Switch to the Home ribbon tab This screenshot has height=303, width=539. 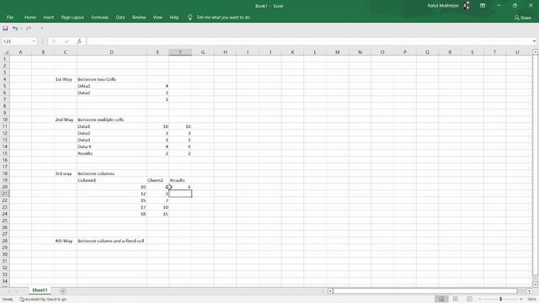coord(30,17)
